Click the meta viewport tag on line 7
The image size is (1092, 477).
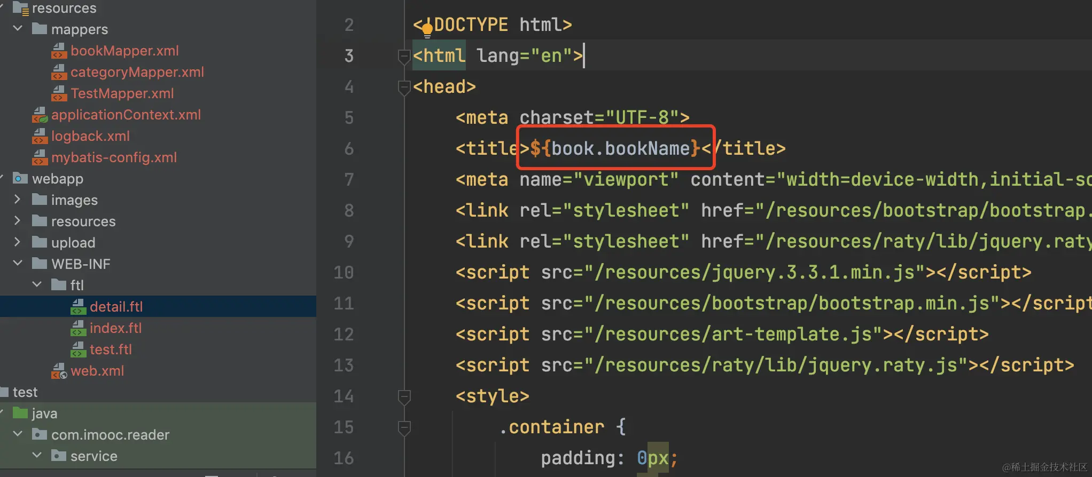[x=774, y=179]
